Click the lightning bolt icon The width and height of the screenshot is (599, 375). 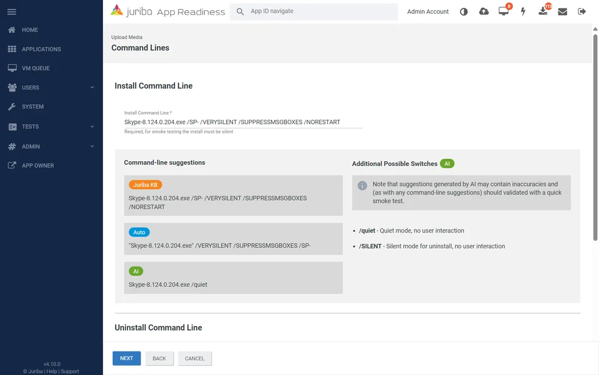click(523, 12)
